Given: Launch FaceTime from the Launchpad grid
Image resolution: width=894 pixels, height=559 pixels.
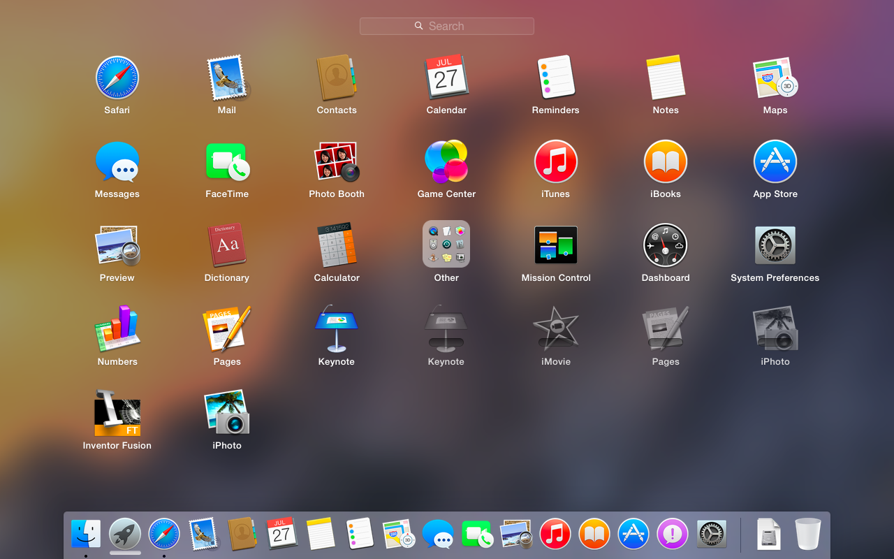Looking at the screenshot, I should click(x=227, y=161).
